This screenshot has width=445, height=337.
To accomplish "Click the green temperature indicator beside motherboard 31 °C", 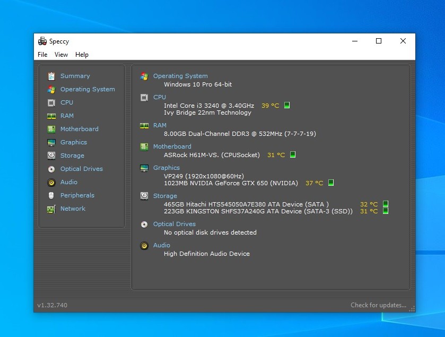I will (x=293, y=154).
